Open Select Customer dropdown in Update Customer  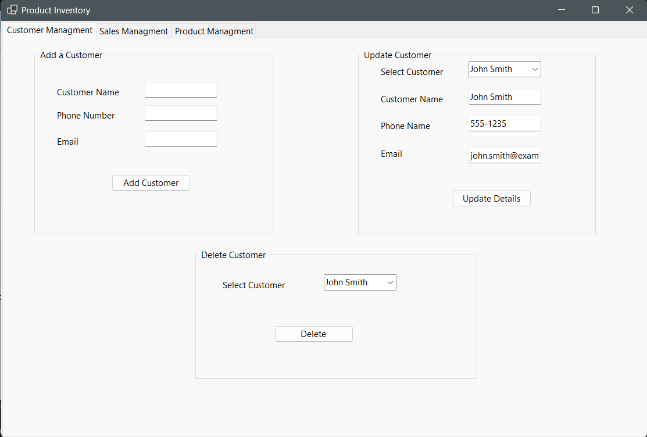[505, 69]
